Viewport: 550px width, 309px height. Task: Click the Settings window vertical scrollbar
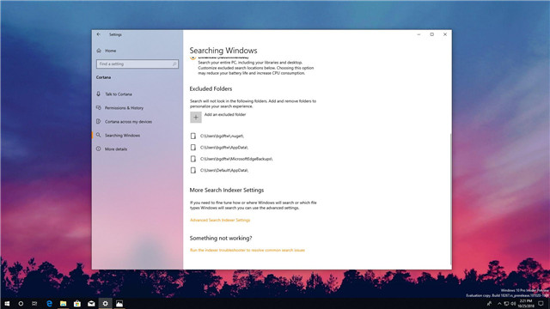(x=450, y=198)
